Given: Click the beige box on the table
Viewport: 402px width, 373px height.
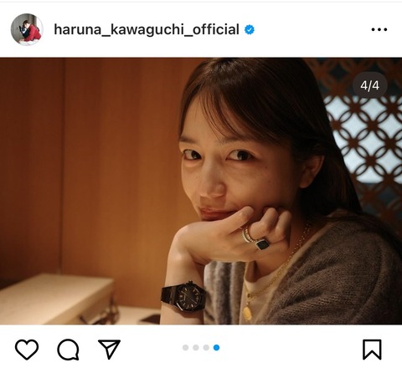Looking at the screenshot, I should coord(56,299).
